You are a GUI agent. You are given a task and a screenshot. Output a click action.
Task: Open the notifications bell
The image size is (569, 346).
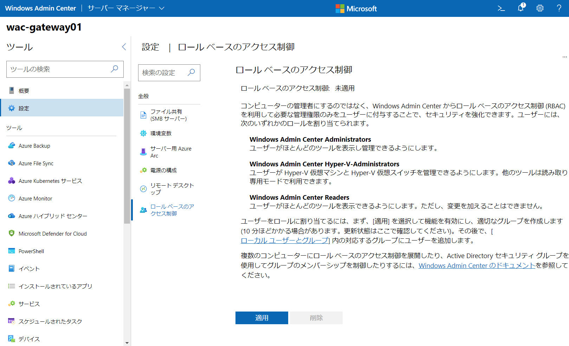coord(520,8)
